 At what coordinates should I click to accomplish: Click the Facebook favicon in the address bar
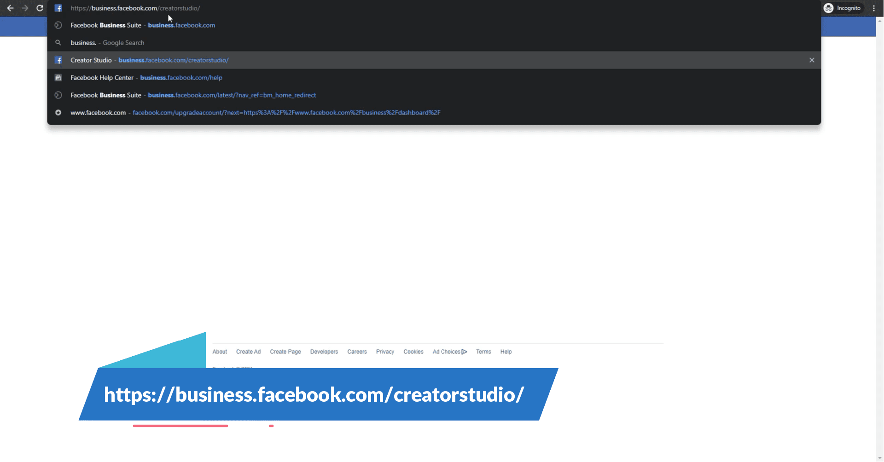coord(58,8)
